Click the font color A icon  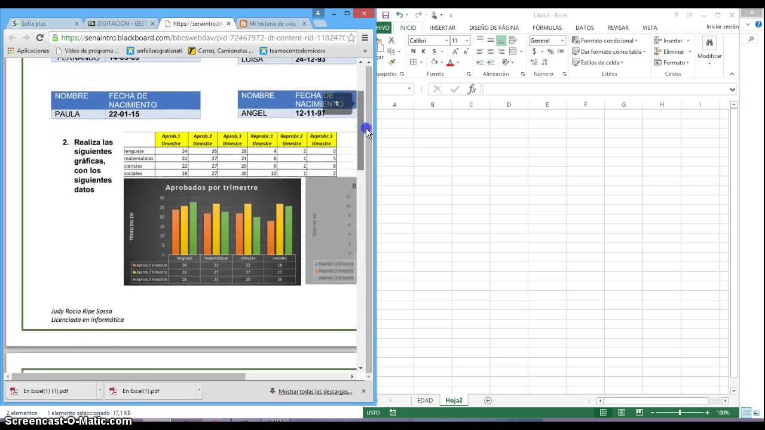click(x=450, y=62)
